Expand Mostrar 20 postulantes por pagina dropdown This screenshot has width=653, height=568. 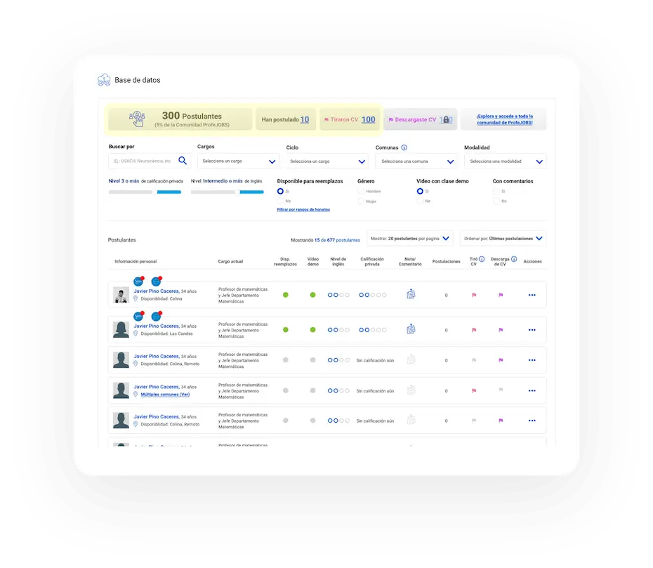[x=409, y=239]
